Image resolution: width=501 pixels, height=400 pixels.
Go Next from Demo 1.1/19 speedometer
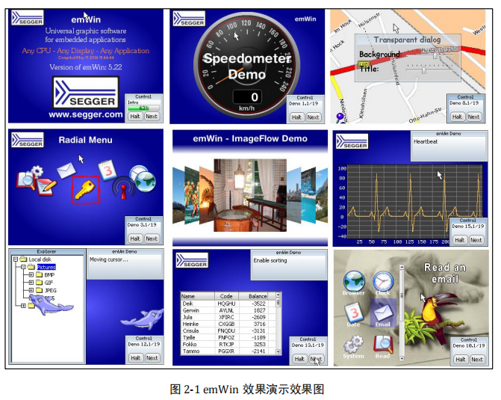coord(313,117)
